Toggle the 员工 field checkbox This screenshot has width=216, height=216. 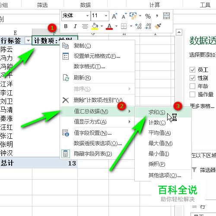(192, 70)
